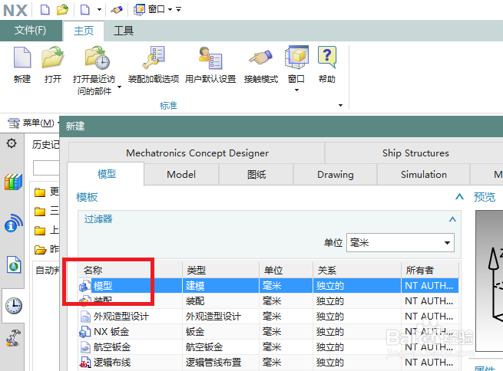The width and height of the screenshot is (503, 371).
Task: Click 打开最近访问的部件 recent parts icon
Action: (98, 58)
